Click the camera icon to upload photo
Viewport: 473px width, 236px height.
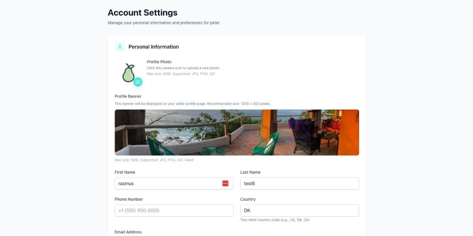click(x=138, y=82)
